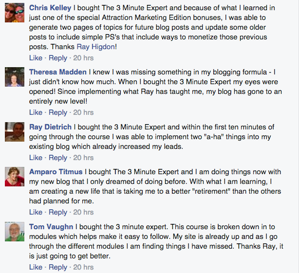Visit Tom Vaughn's profile name link
299x273 pixels.
51,227
